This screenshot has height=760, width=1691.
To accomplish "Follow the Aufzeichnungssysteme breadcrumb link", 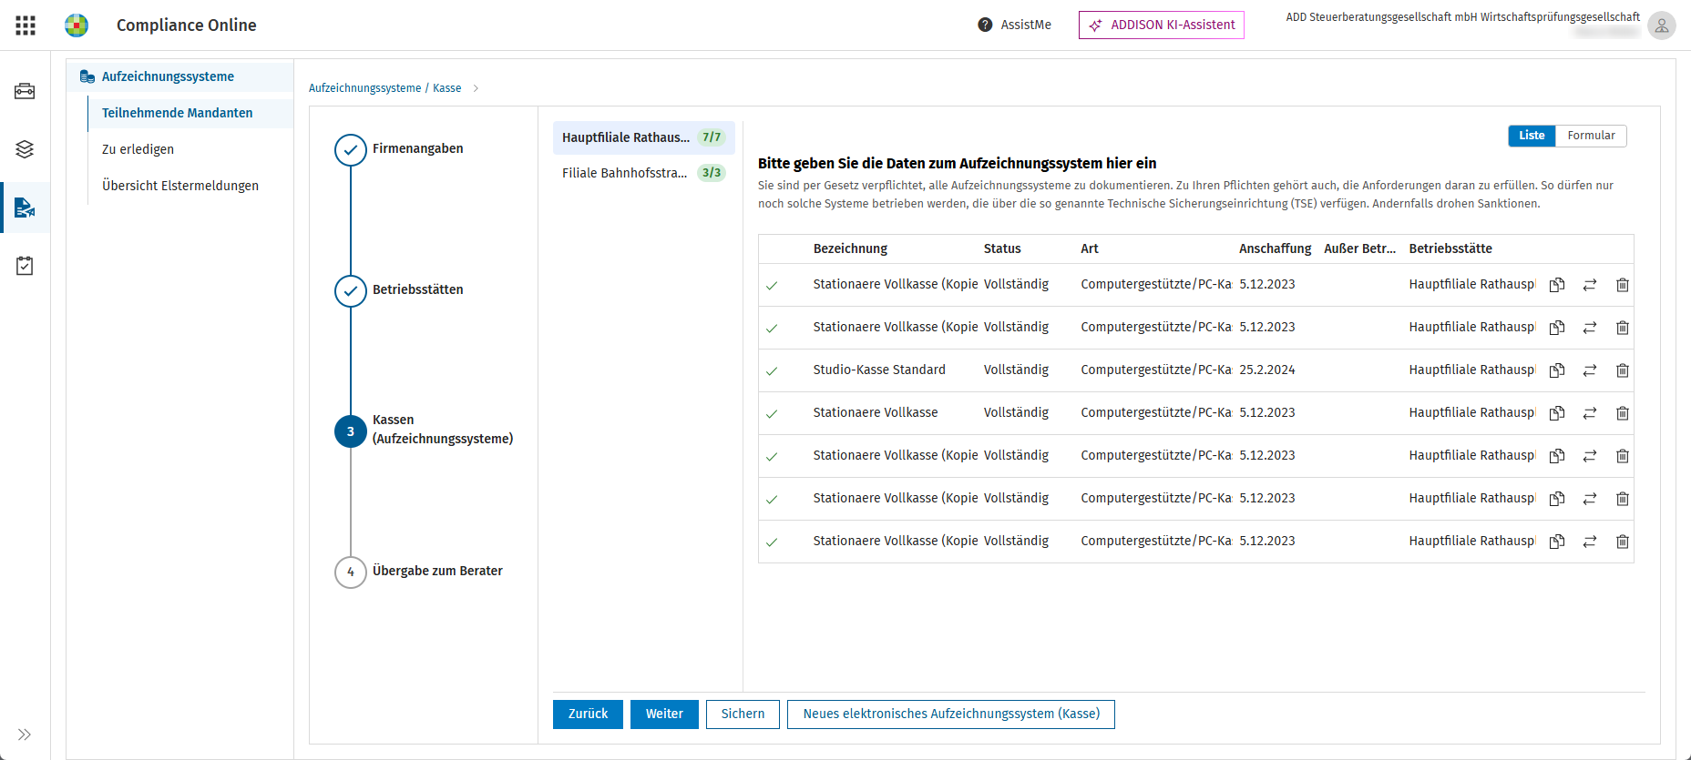I will click(364, 88).
